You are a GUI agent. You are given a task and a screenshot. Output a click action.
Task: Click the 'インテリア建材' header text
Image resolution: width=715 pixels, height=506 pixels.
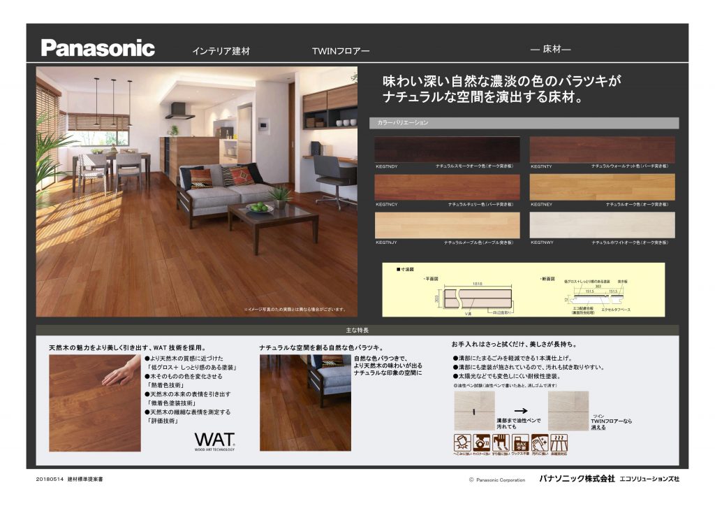point(221,51)
